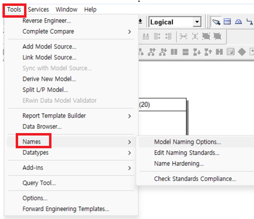Select the Datatypes menu entry

pyautogui.click(x=71, y=153)
